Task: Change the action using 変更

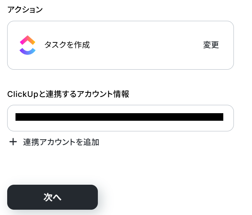Action: 211,45
